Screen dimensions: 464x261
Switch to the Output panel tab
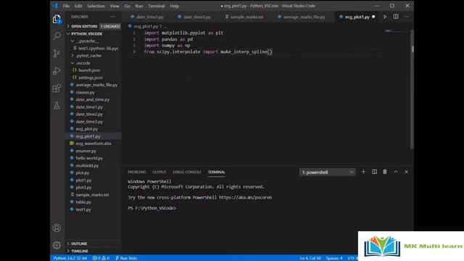pyautogui.click(x=159, y=172)
